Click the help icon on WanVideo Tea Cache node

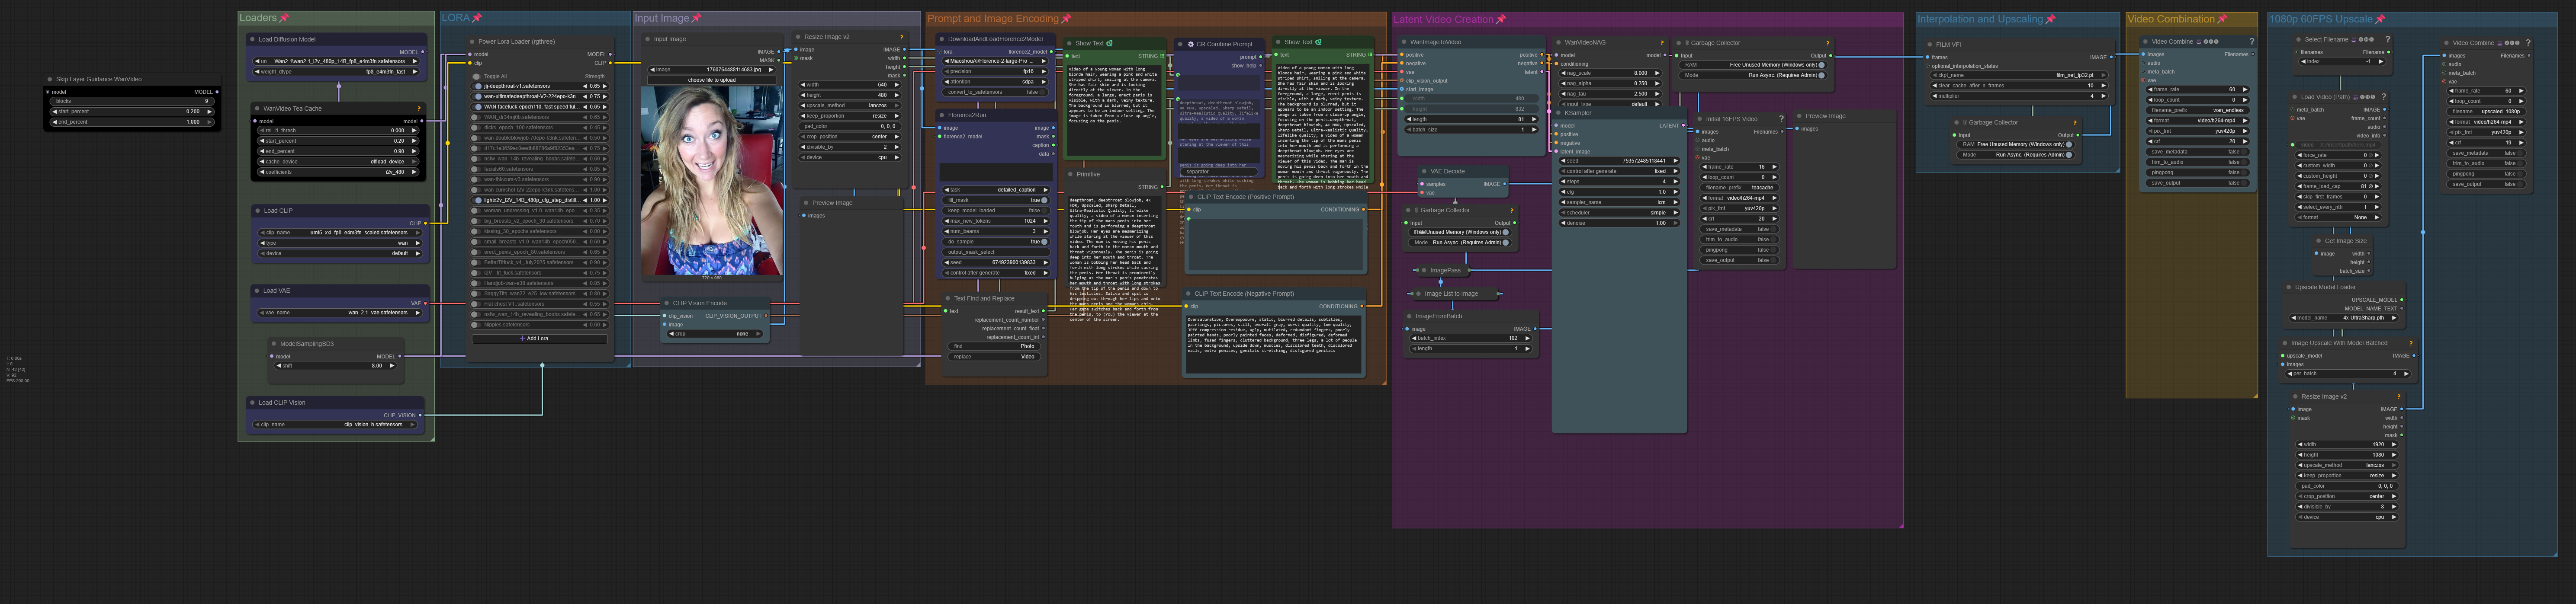(x=419, y=108)
